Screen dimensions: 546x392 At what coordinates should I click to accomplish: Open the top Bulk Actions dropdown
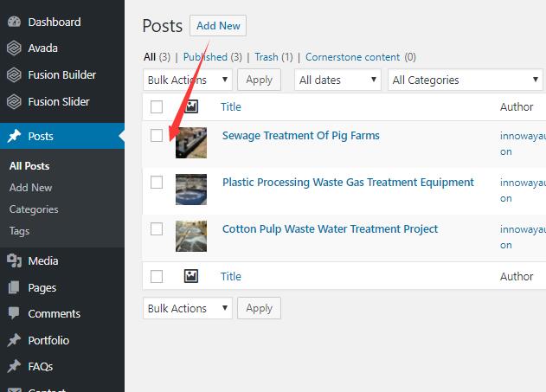point(188,80)
